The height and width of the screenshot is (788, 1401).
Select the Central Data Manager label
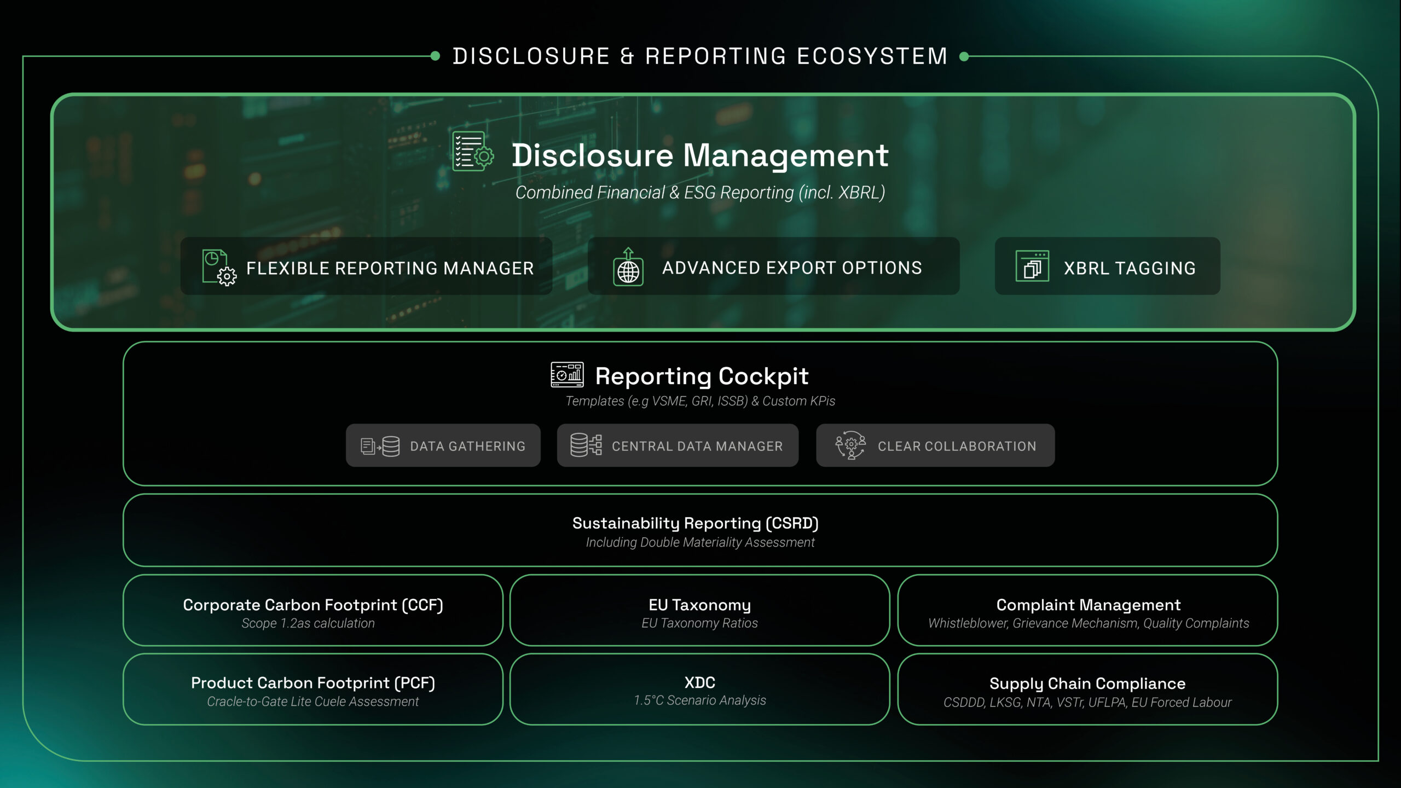[x=697, y=447]
